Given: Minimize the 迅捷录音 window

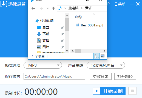Looking at the screenshot, I should 132,5.
